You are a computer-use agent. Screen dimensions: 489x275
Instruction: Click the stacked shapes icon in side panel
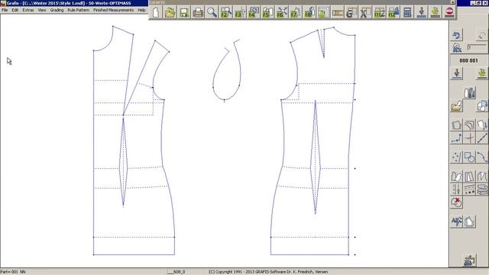pyautogui.click(x=482, y=189)
